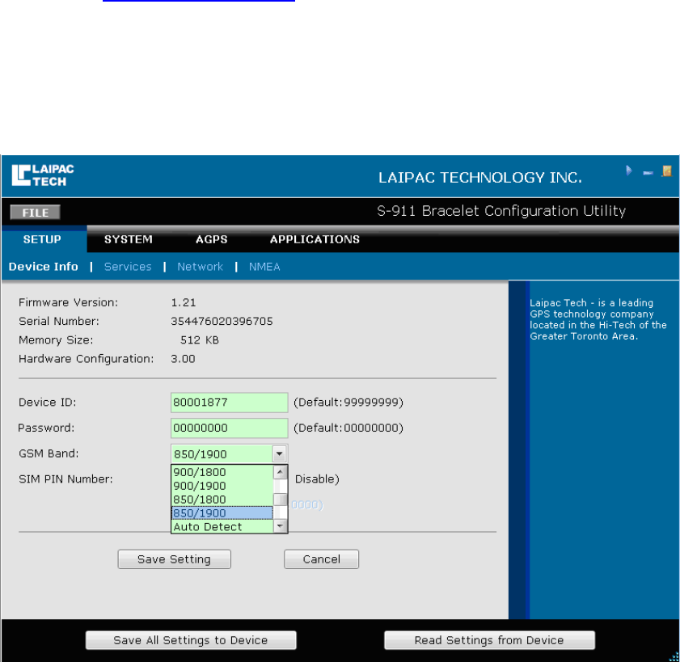This screenshot has width=680, height=662.
Task: Click the arrow icon in title bar
Action: point(629,171)
